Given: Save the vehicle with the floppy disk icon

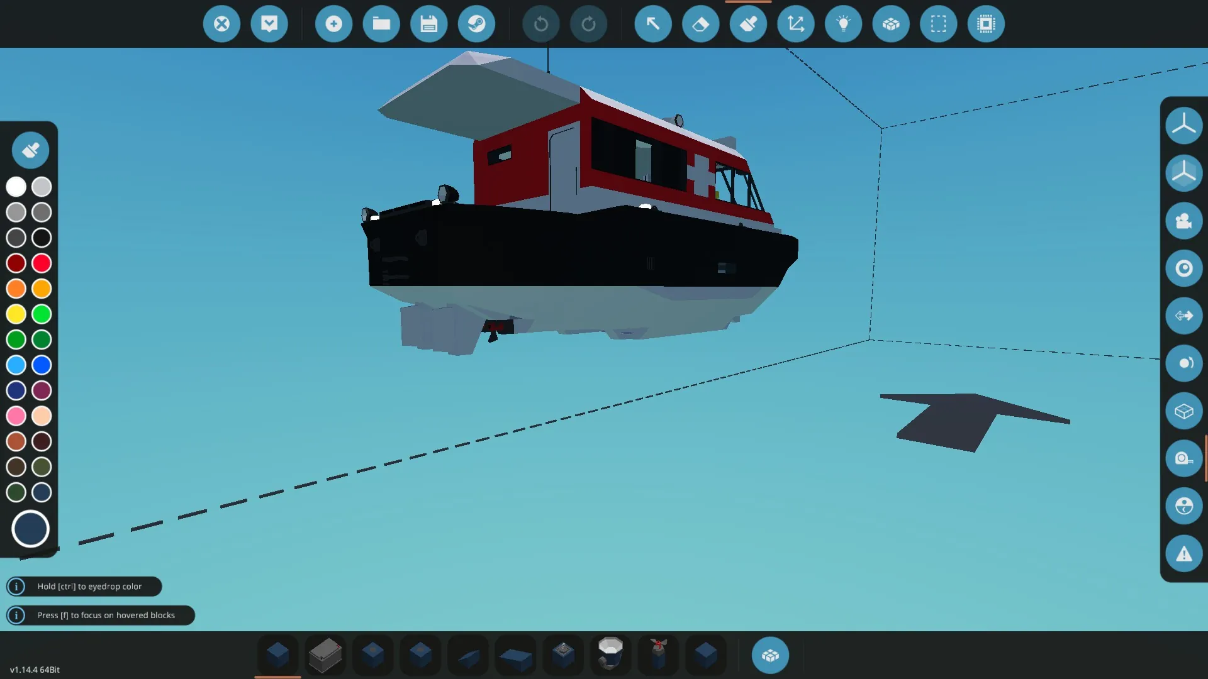Looking at the screenshot, I should [x=428, y=24].
